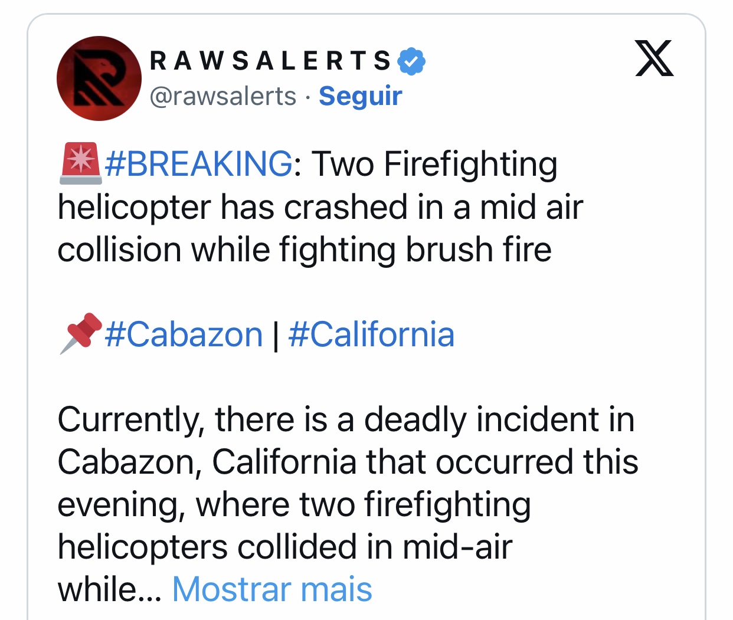733x620 pixels.
Task: Open the #BREAKING hashtag
Action: [x=198, y=163]
